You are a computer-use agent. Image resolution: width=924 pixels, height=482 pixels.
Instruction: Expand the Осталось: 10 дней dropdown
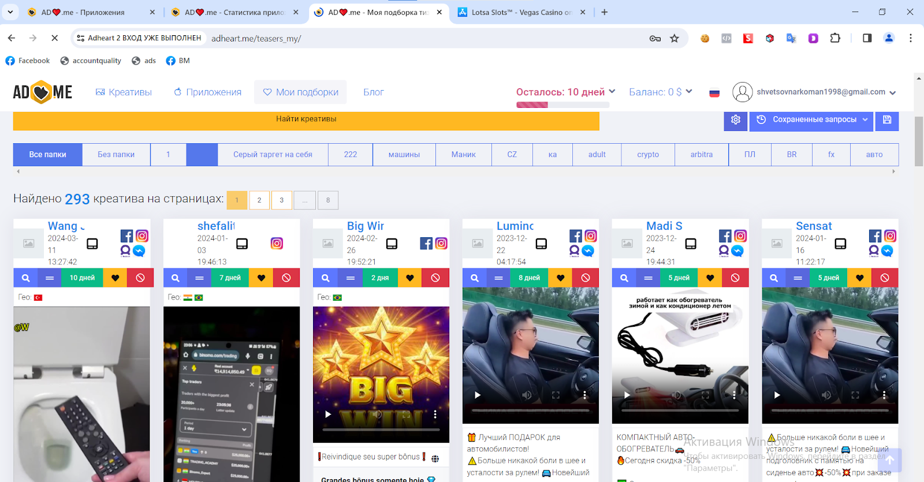pos(565,92)
